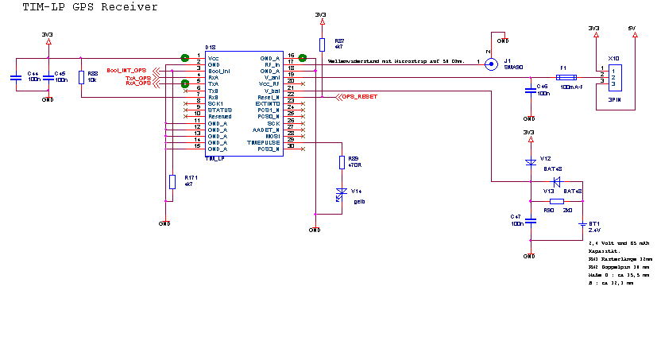Click the V13 diode symbol
657x364 pixels.
tap(557, 182)
